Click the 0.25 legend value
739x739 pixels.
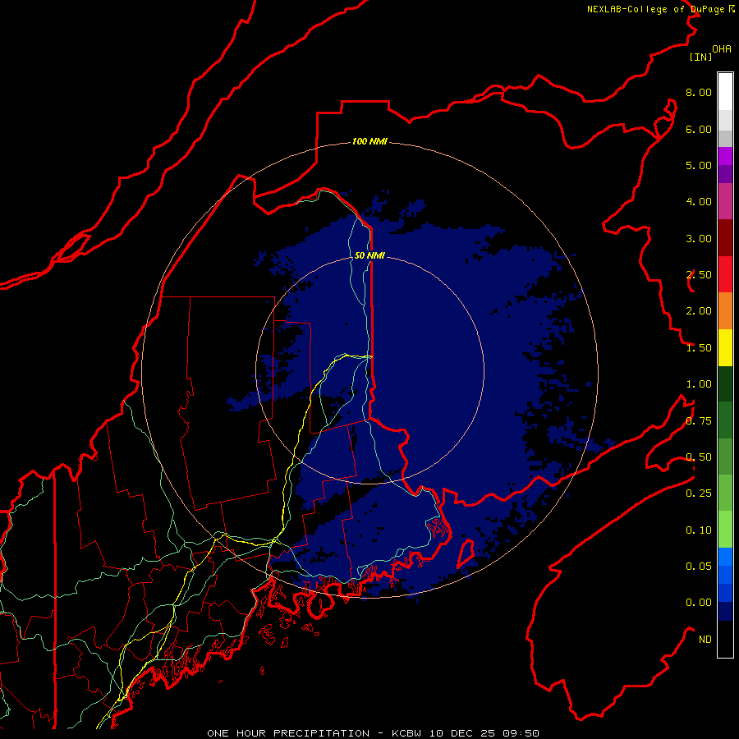pyautogui.click(x=699, y=493)
